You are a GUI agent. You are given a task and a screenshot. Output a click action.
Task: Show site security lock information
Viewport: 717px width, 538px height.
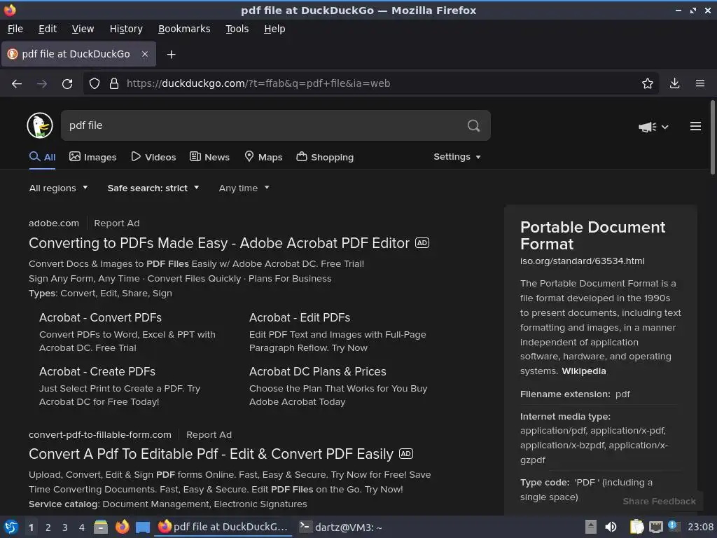coord(114,83)
